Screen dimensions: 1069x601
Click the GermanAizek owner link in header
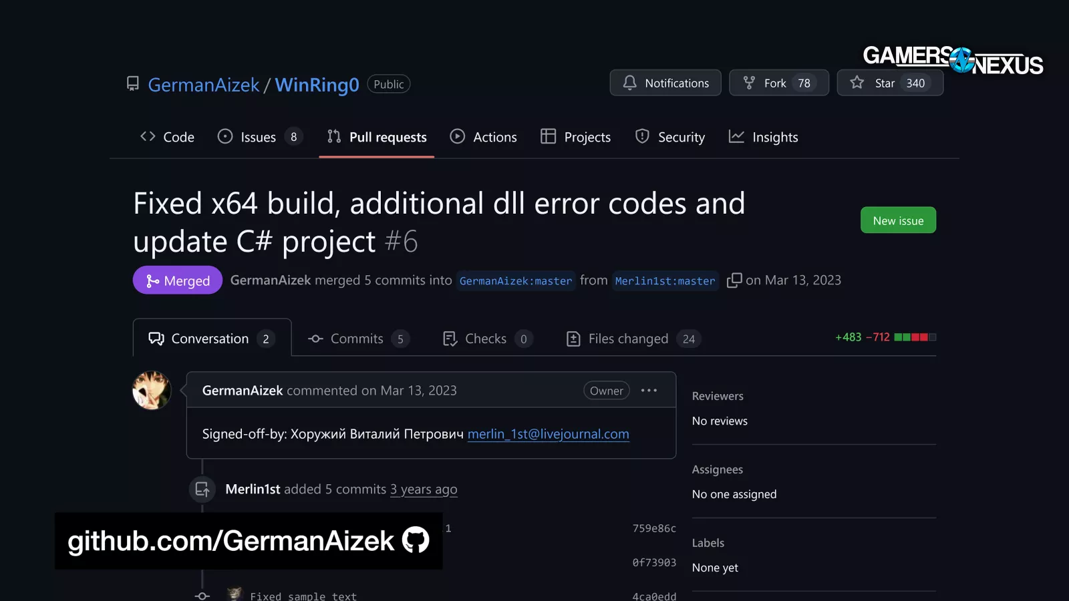point(204,85)
